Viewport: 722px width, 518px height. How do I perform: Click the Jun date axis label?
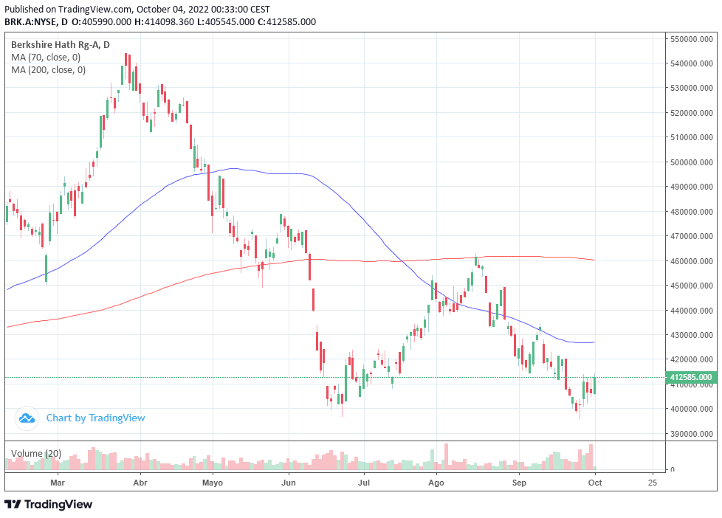(x=288, y=483)
